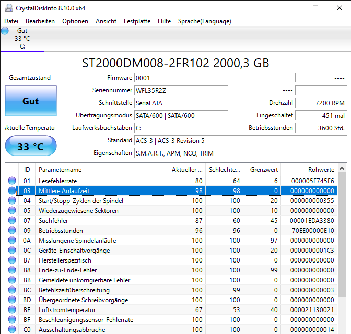351x334 pixels.
Task: Select the C: drive tab with Gut status
Action: [22, 39]
